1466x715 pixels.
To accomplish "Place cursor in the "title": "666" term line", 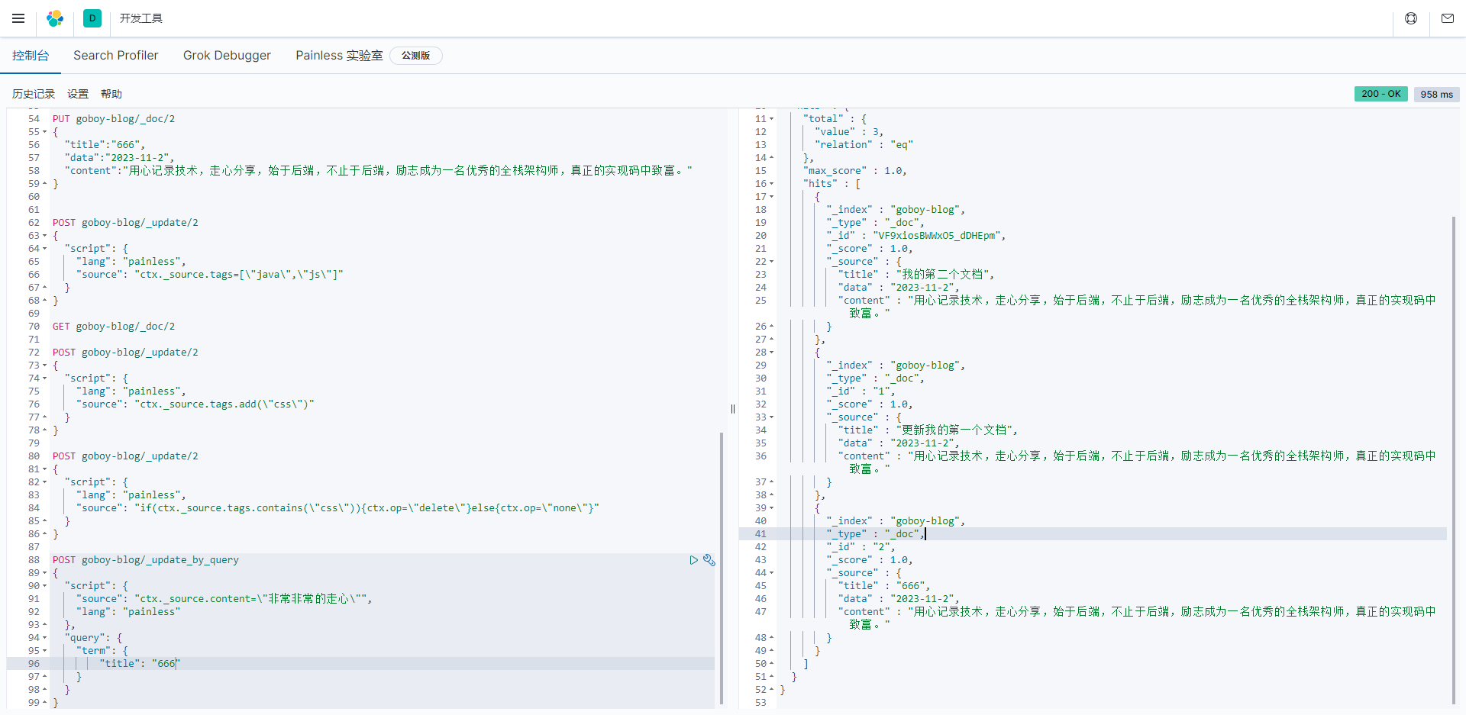I will coord(140,664).
